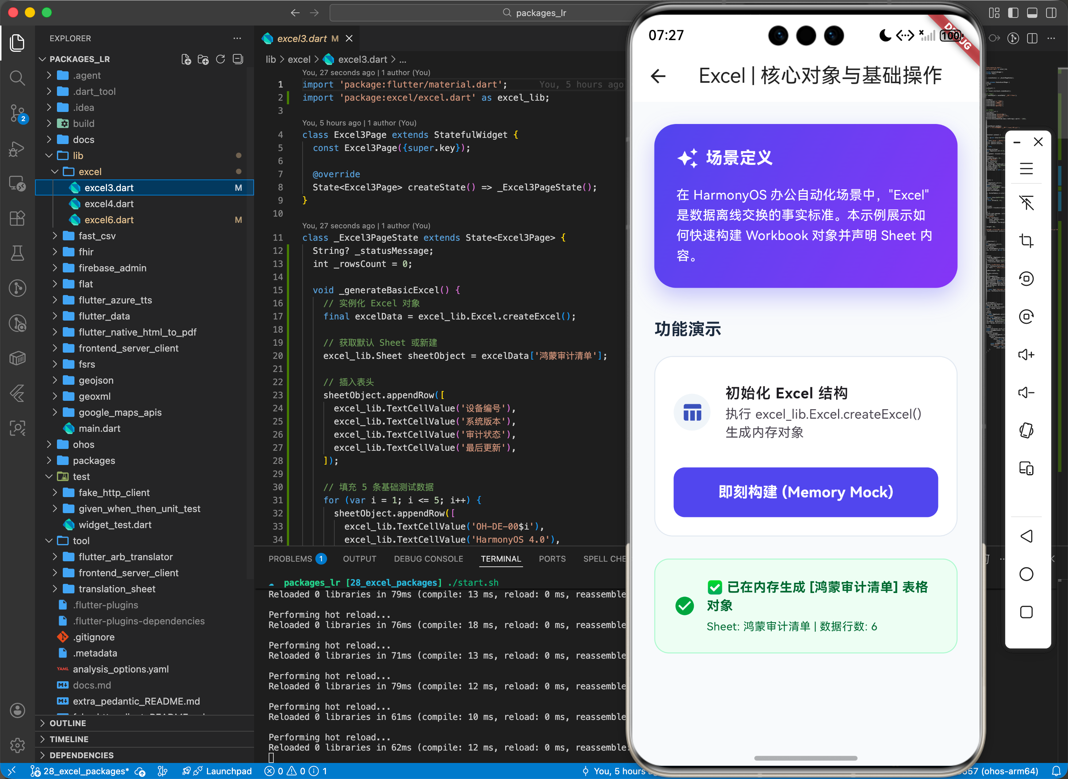The height and width of the screenshot is (779, 1068).
Task: Toggle secondary sidebar layout icon
Action: click(x=1051, y=13)
